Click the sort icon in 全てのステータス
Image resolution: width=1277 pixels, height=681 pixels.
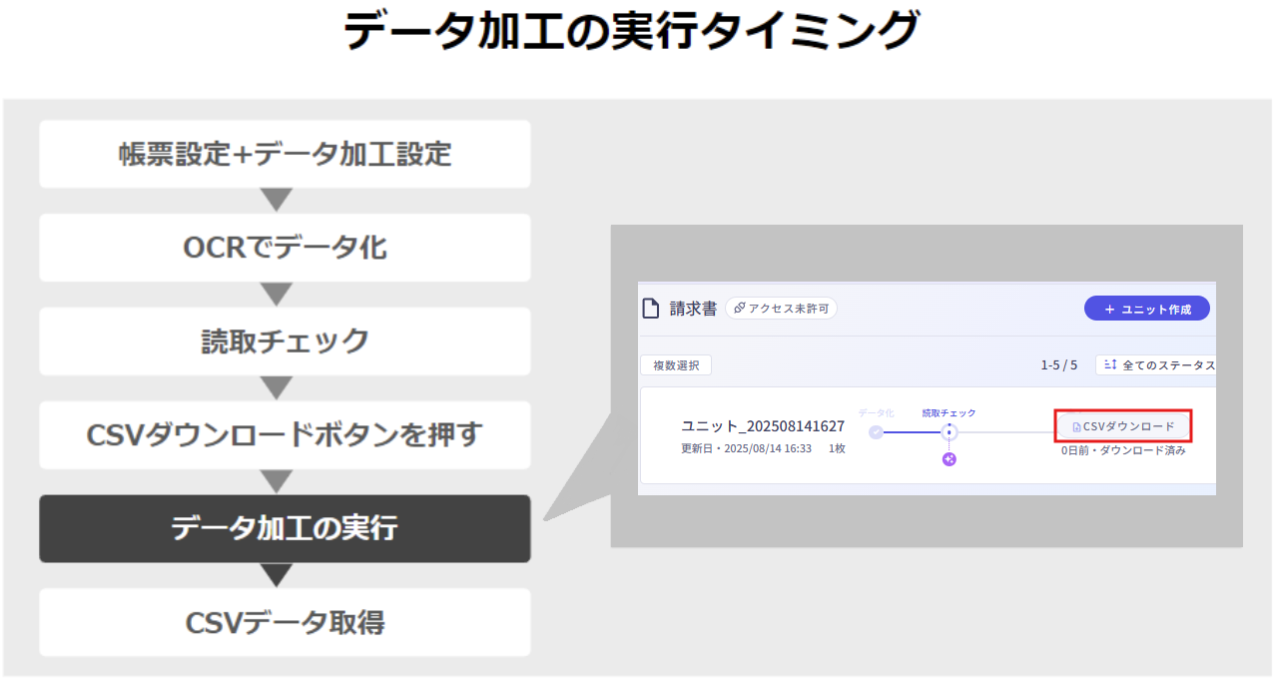tap(1110, 365)
